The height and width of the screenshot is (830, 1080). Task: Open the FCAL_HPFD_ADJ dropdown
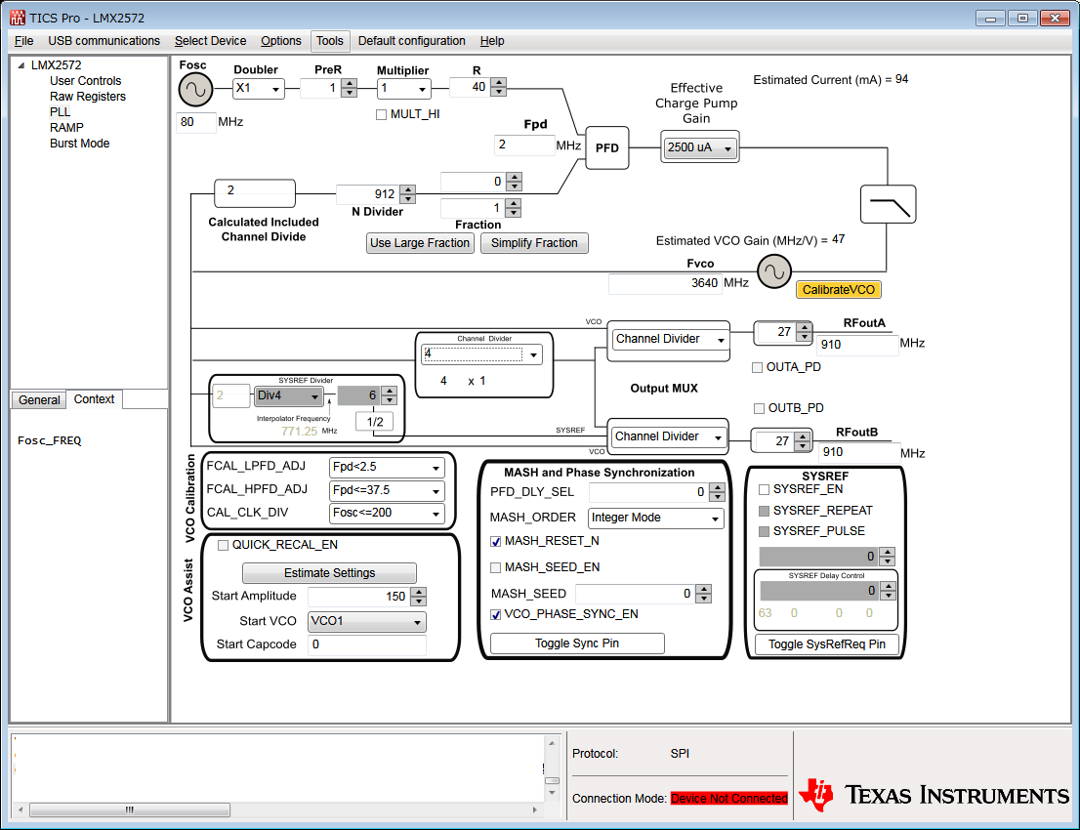(387, 490)
